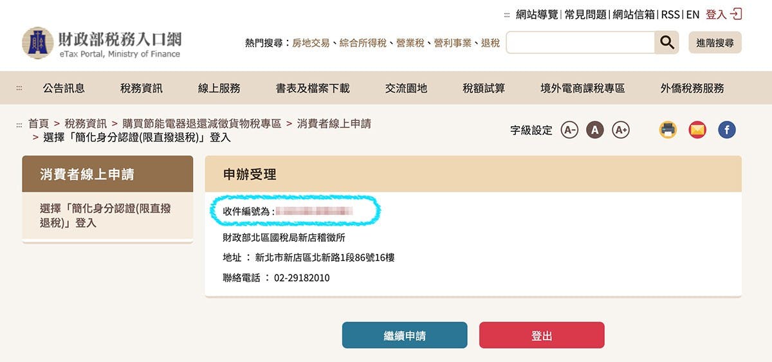Open 書表及檔案下載 menu
This screenshot has width=772, height=362.
click(313, 88)
